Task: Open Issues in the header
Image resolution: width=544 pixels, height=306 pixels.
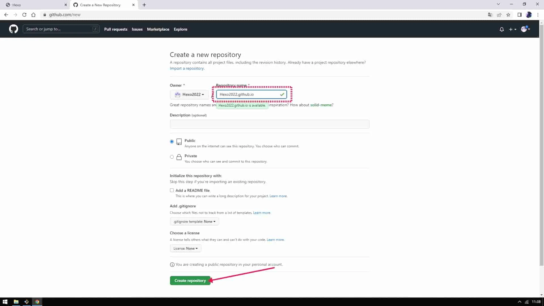Action: (x=137, y=29)
